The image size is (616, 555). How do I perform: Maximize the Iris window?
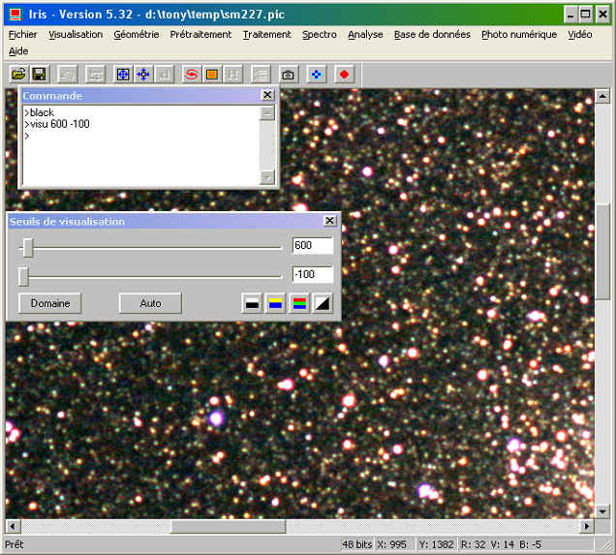[585, 15]
